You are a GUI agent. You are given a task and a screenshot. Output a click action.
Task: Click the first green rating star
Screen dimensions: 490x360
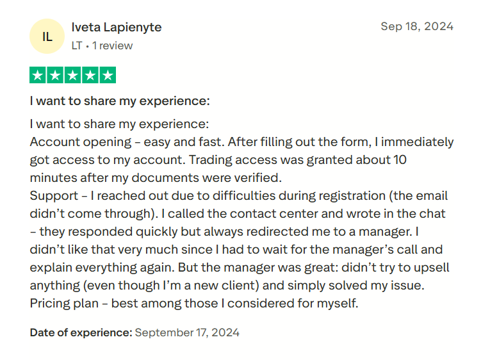[x=38, y=76]
